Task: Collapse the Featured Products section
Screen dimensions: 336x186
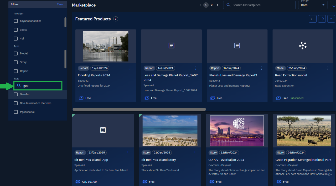Action: 331,19
